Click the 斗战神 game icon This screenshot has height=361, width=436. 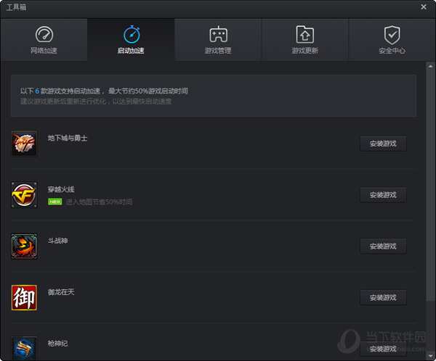point(24,246)
